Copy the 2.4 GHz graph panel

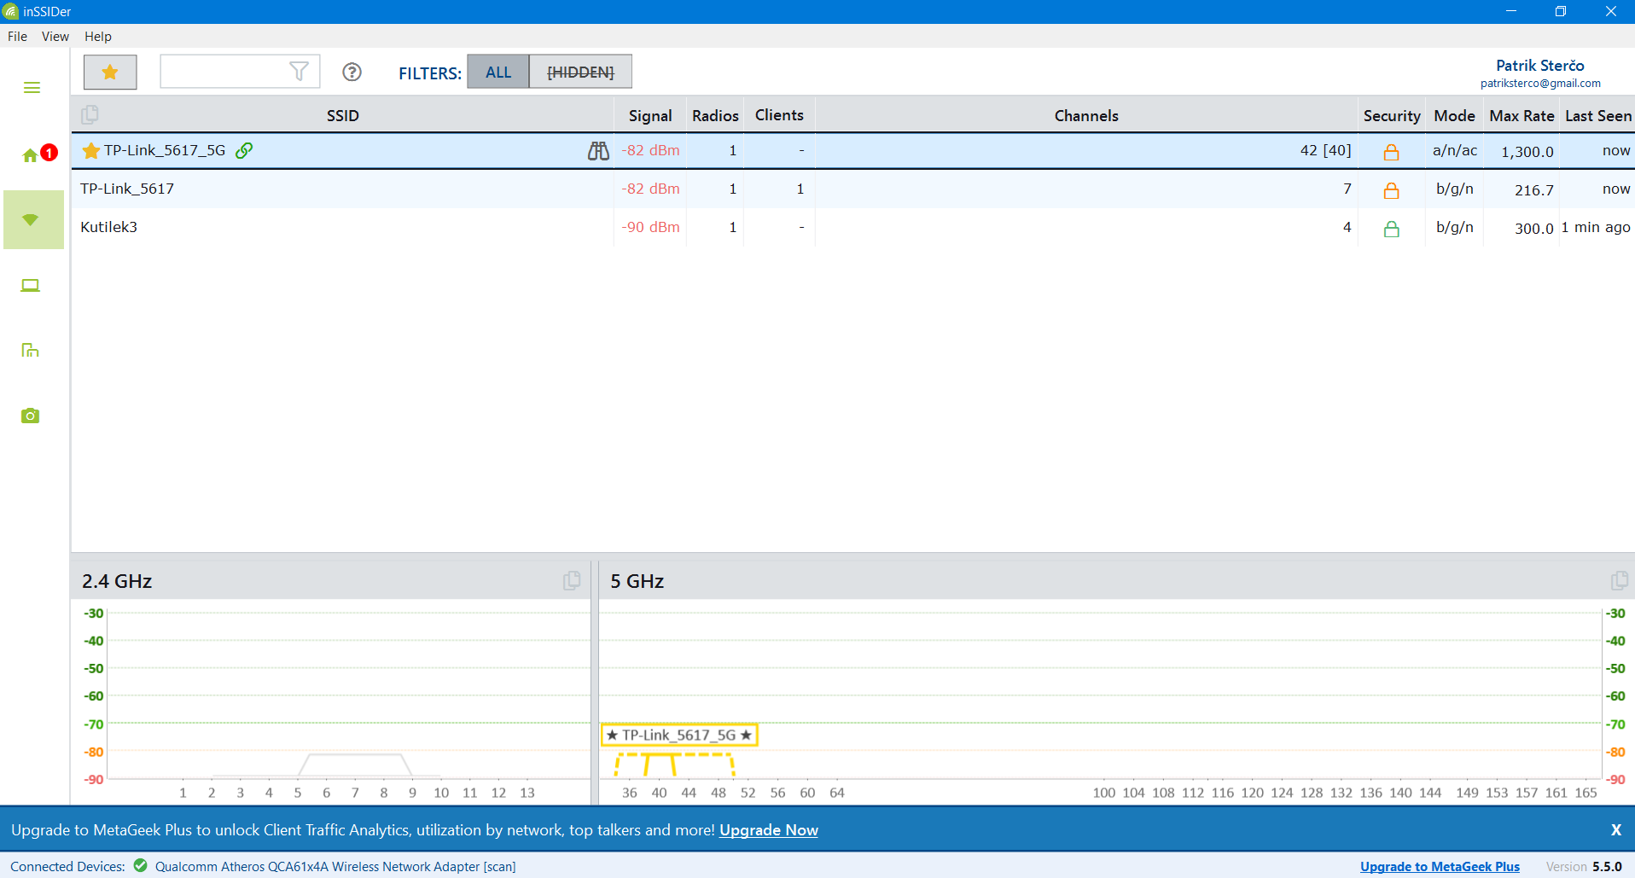572,581
